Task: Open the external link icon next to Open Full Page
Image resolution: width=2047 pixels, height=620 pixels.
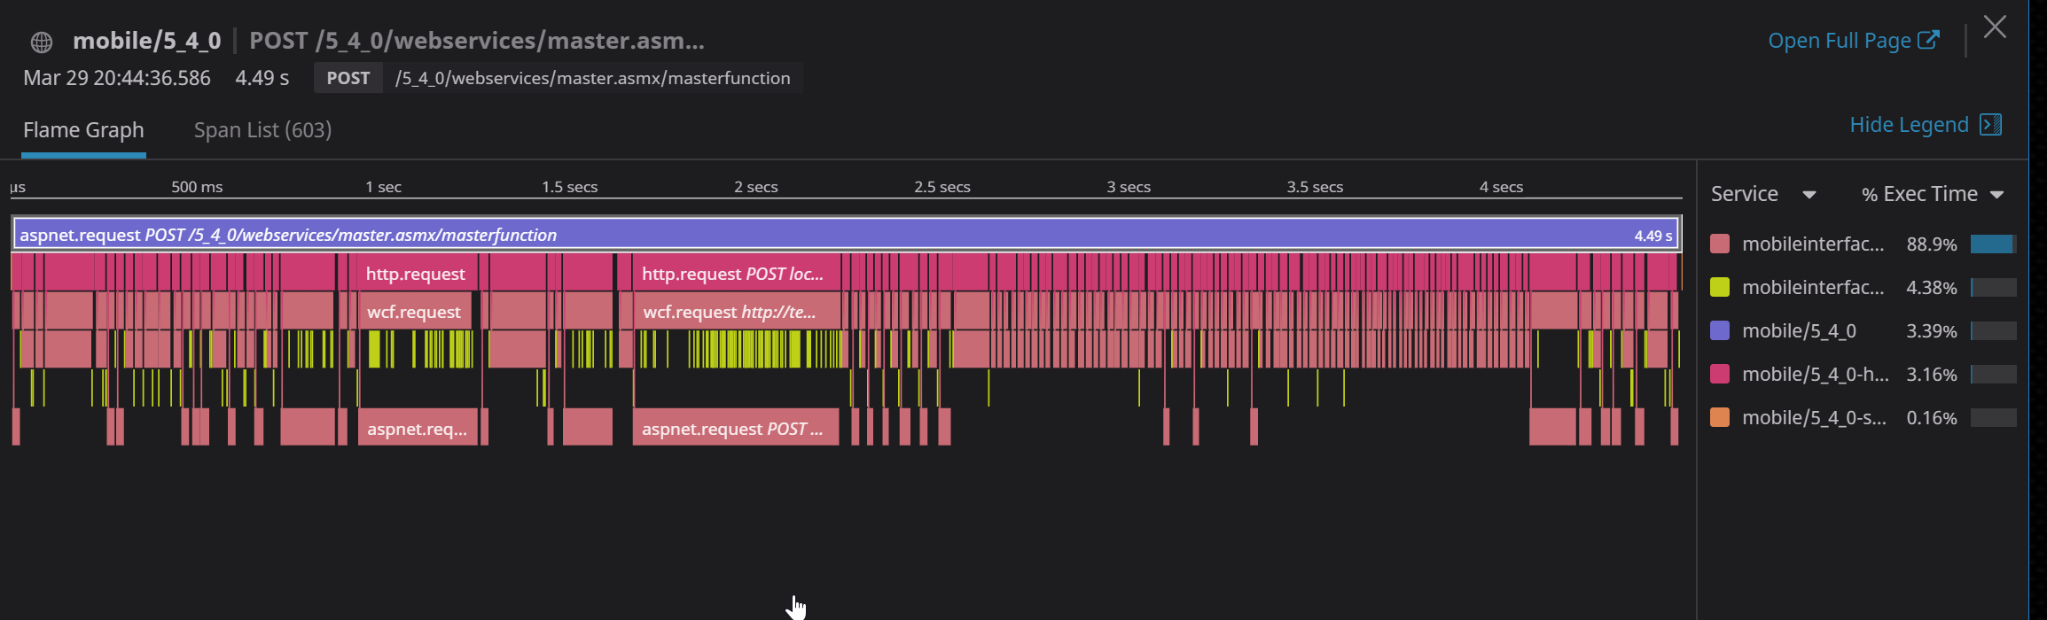Action: 1928,40
